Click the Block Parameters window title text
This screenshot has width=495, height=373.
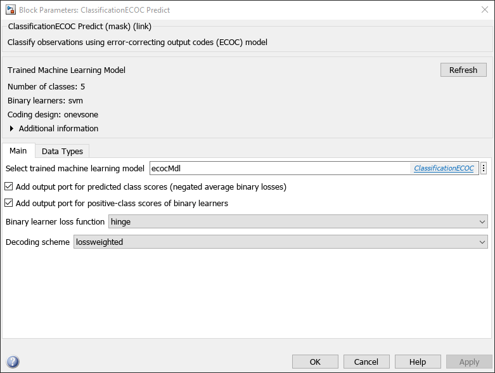pyautogui.click(x=94, y=10)
